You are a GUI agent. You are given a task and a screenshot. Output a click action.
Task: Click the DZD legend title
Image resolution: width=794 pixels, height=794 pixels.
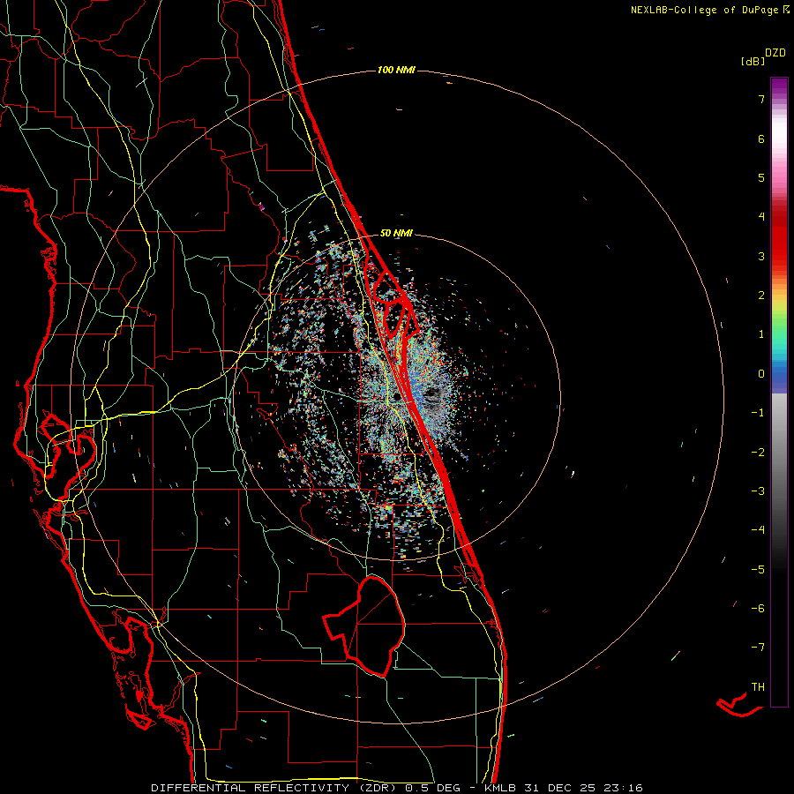(775, 53)
